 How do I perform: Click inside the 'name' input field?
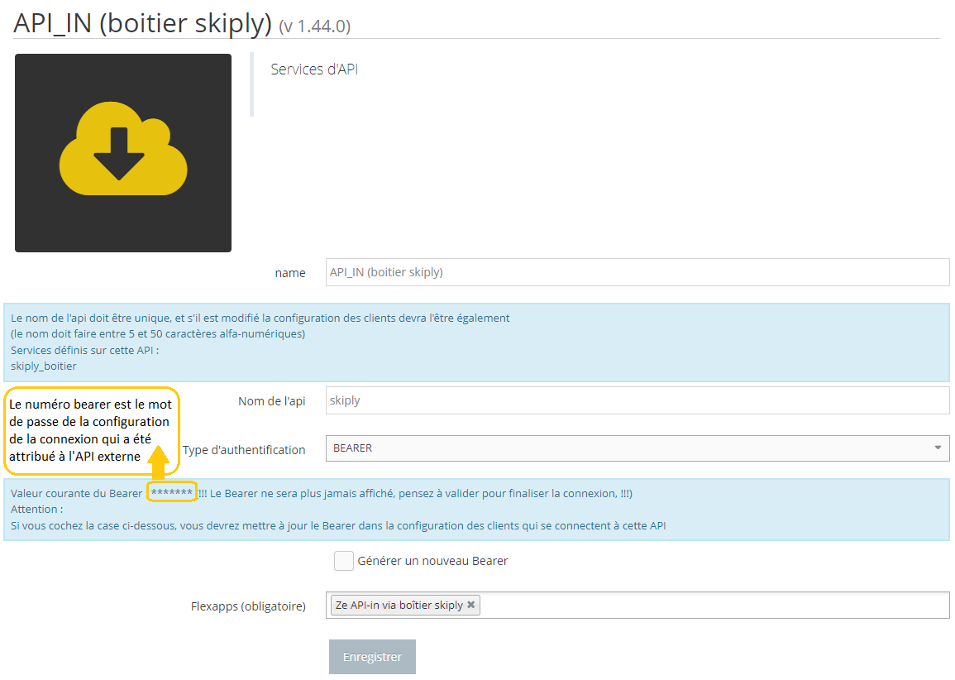[637, 272]
